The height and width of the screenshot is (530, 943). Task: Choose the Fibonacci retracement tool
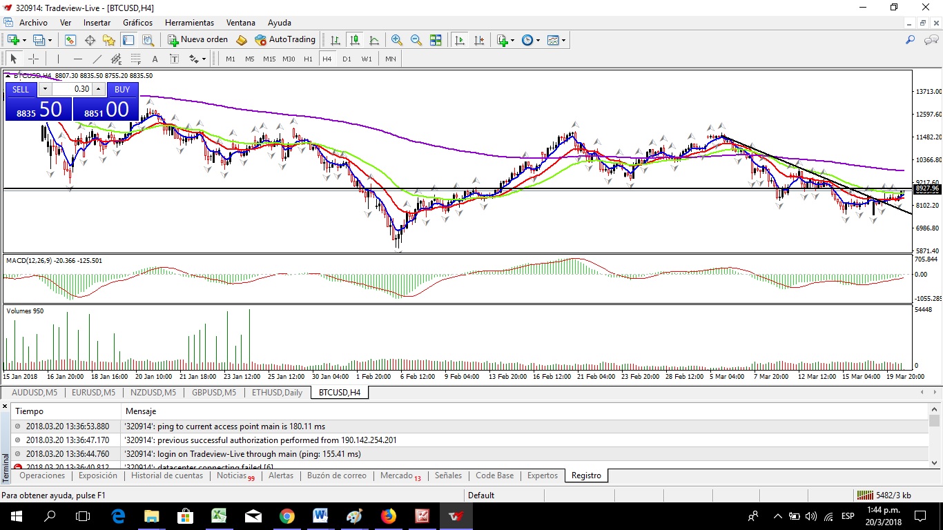tap(136, 59)
